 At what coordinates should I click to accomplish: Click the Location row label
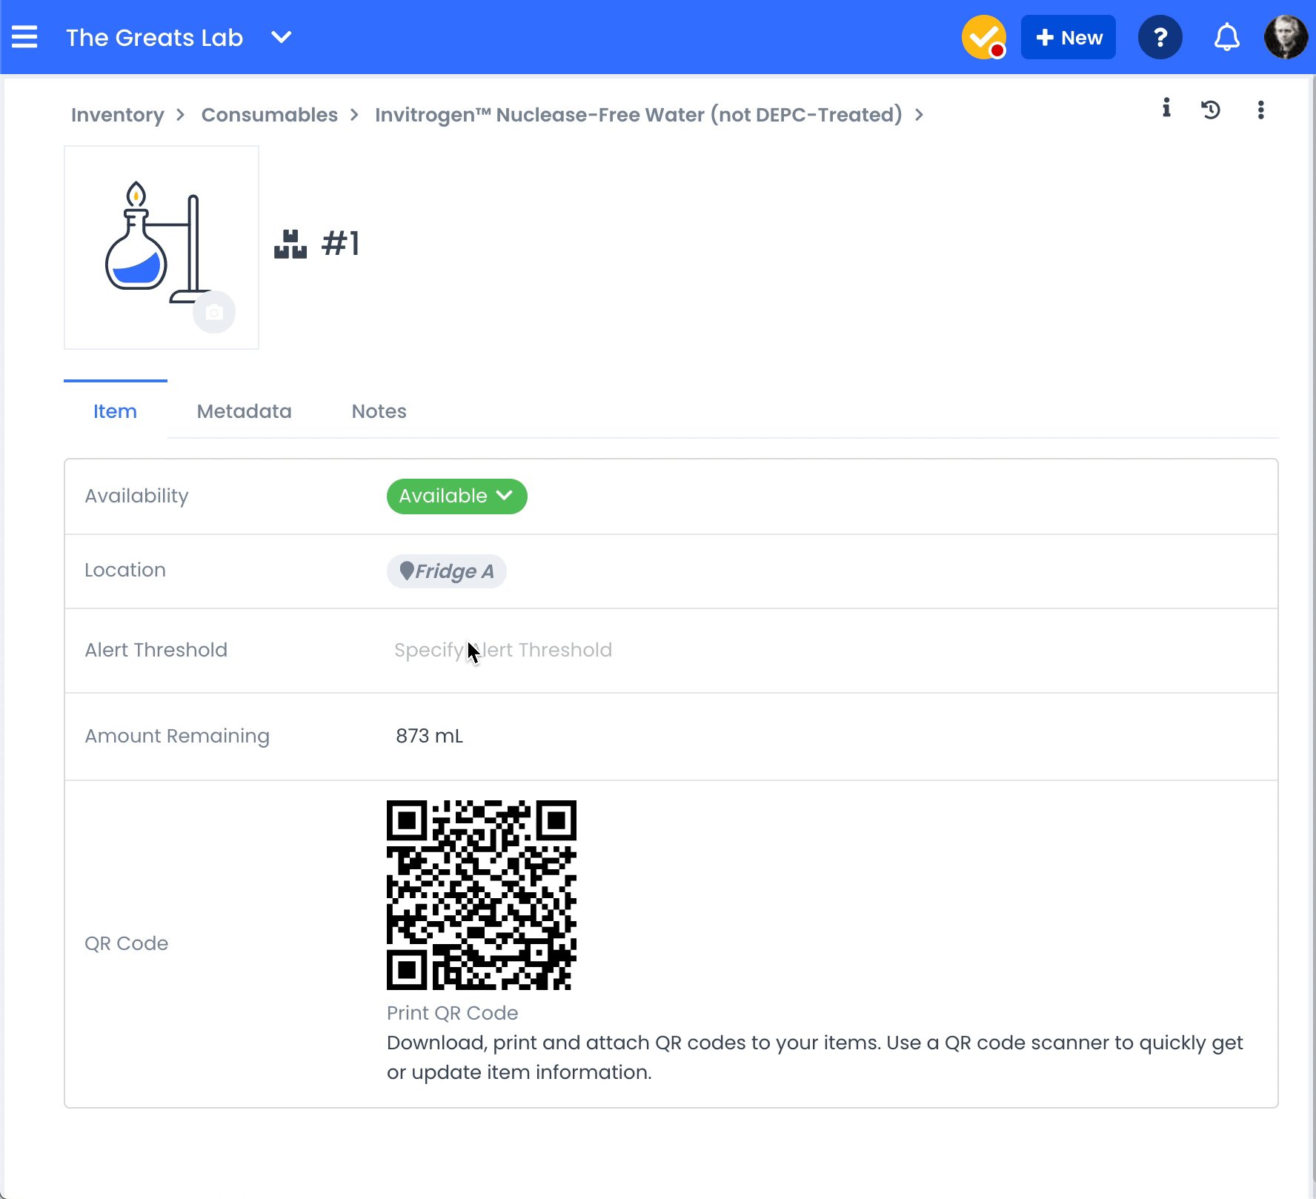125,570
